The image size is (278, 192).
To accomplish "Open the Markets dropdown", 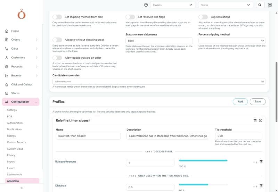I will click(x=173, y=5).
